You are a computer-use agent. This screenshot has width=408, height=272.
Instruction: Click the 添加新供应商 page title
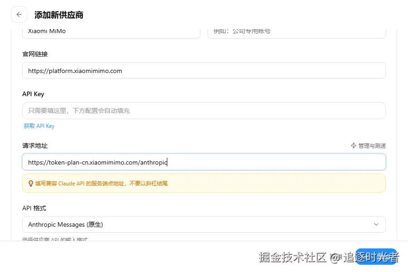(59, 15)
